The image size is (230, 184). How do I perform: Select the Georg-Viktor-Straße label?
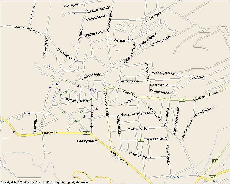coord(135,114)
